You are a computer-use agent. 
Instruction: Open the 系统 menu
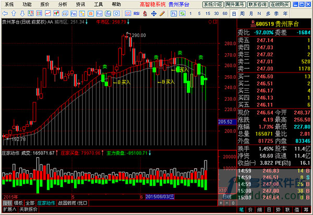pos(9,4)
